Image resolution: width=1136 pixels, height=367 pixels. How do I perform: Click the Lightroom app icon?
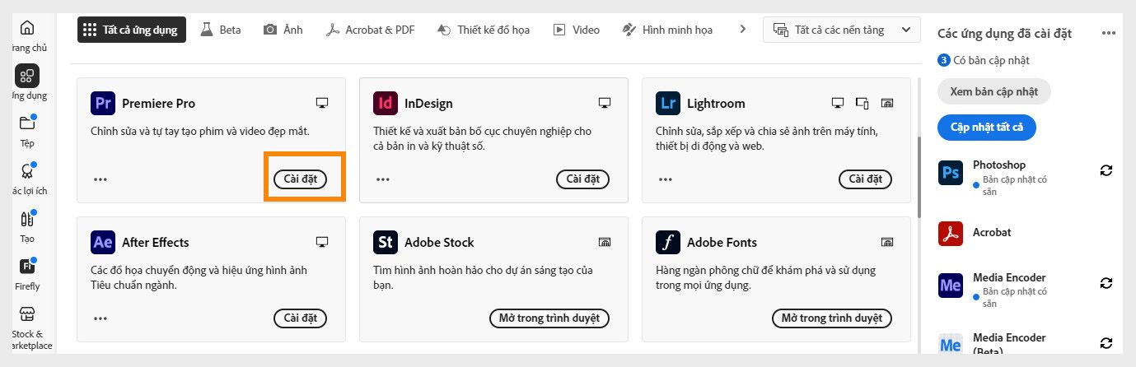pyautogui.click(x=668, y=104)
